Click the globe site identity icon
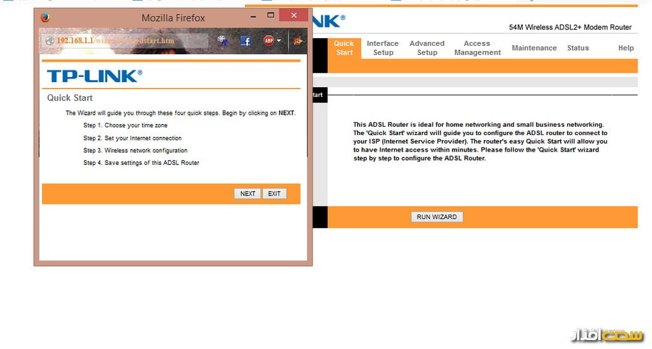652x349 pixels. click(x=49, y=41)
